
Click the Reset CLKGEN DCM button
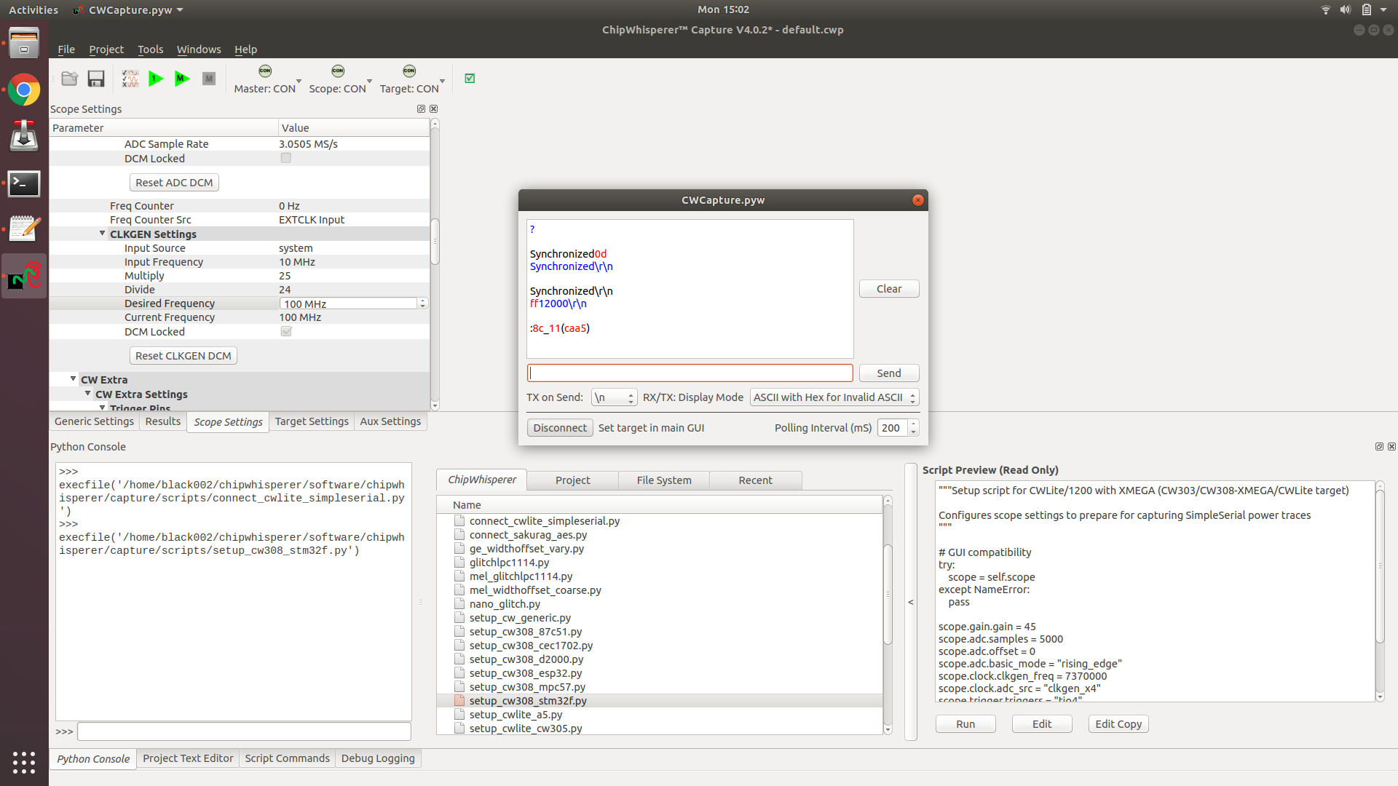(183, 356)
